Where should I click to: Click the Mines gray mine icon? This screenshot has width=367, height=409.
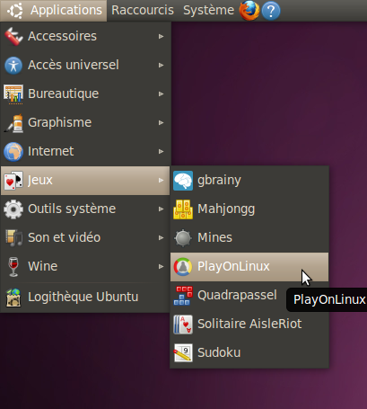pos(183,238)
